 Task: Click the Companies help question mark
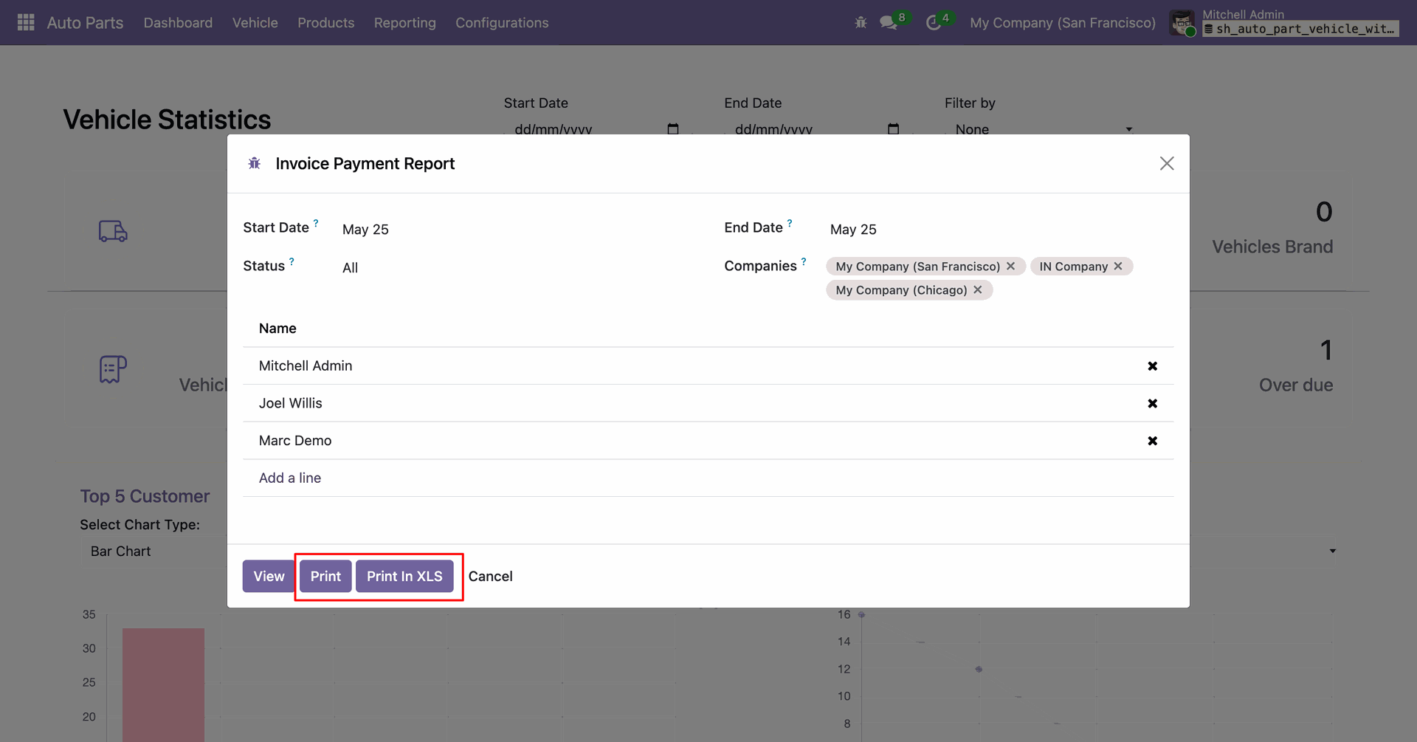tap(804, 261)
